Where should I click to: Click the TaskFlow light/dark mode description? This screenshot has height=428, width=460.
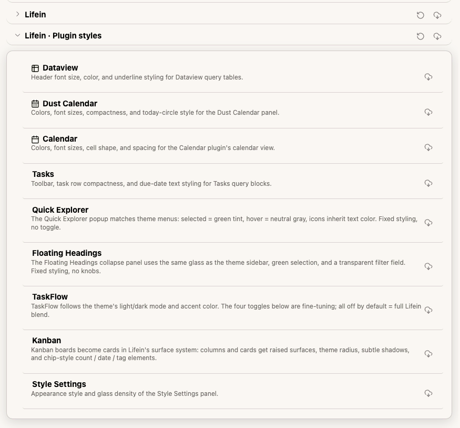[226, 310]
